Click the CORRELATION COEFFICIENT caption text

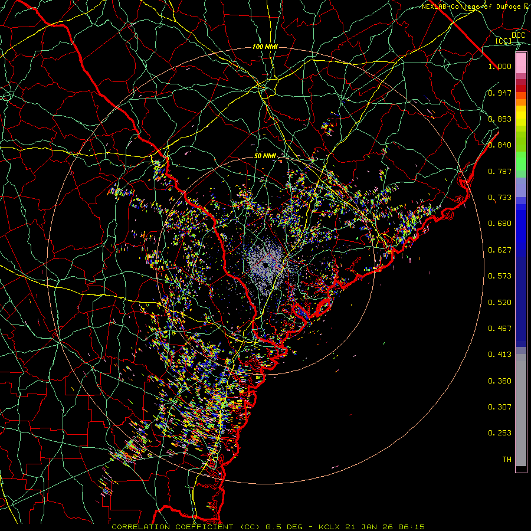click(x=172, y=527)
